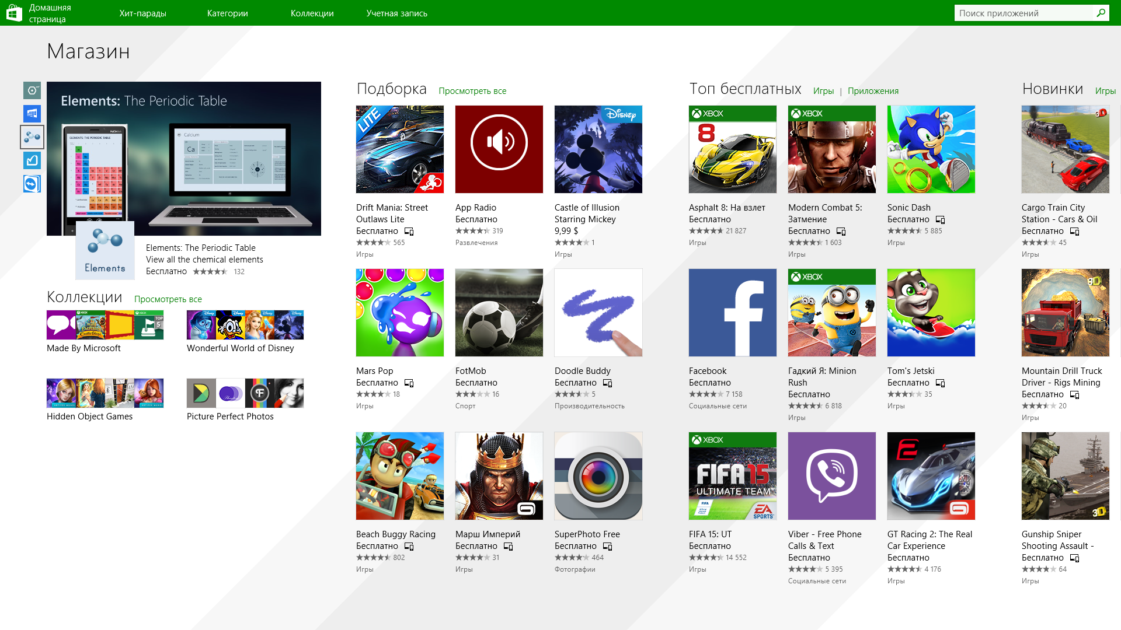Open the Facebook app icon
This screenshot has height=630, width=1121.
tap(733, 313)
